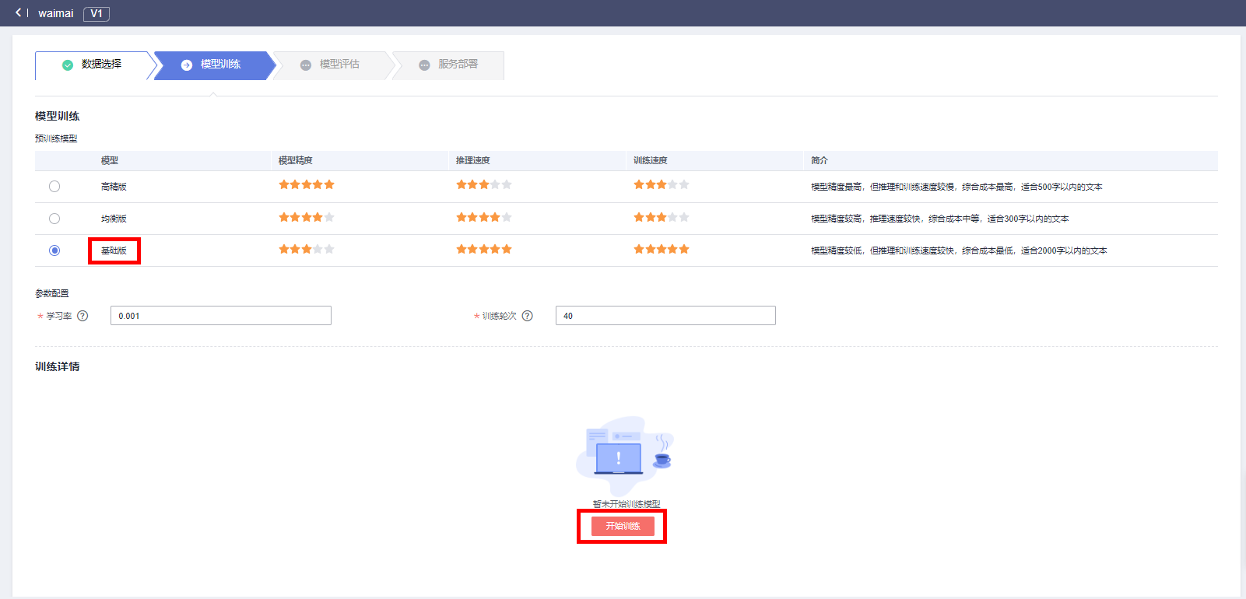1246x599 pixels.
Task: Click the 学习率 input field
Action: (220, 316)
